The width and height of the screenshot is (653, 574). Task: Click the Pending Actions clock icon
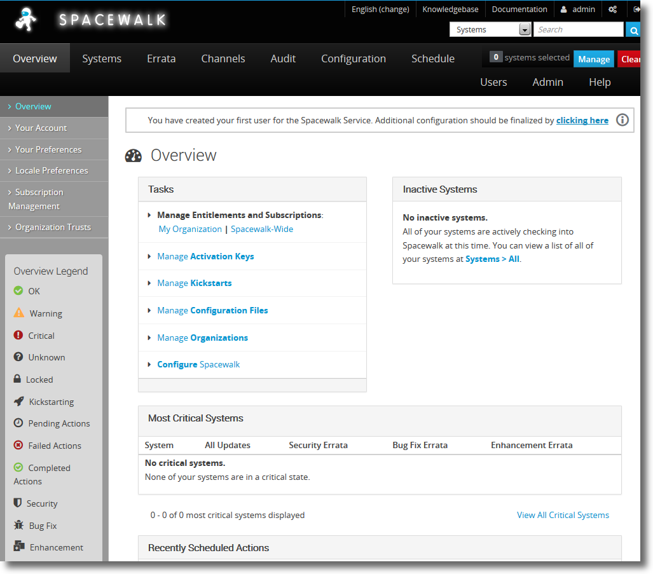pos(18,423)
